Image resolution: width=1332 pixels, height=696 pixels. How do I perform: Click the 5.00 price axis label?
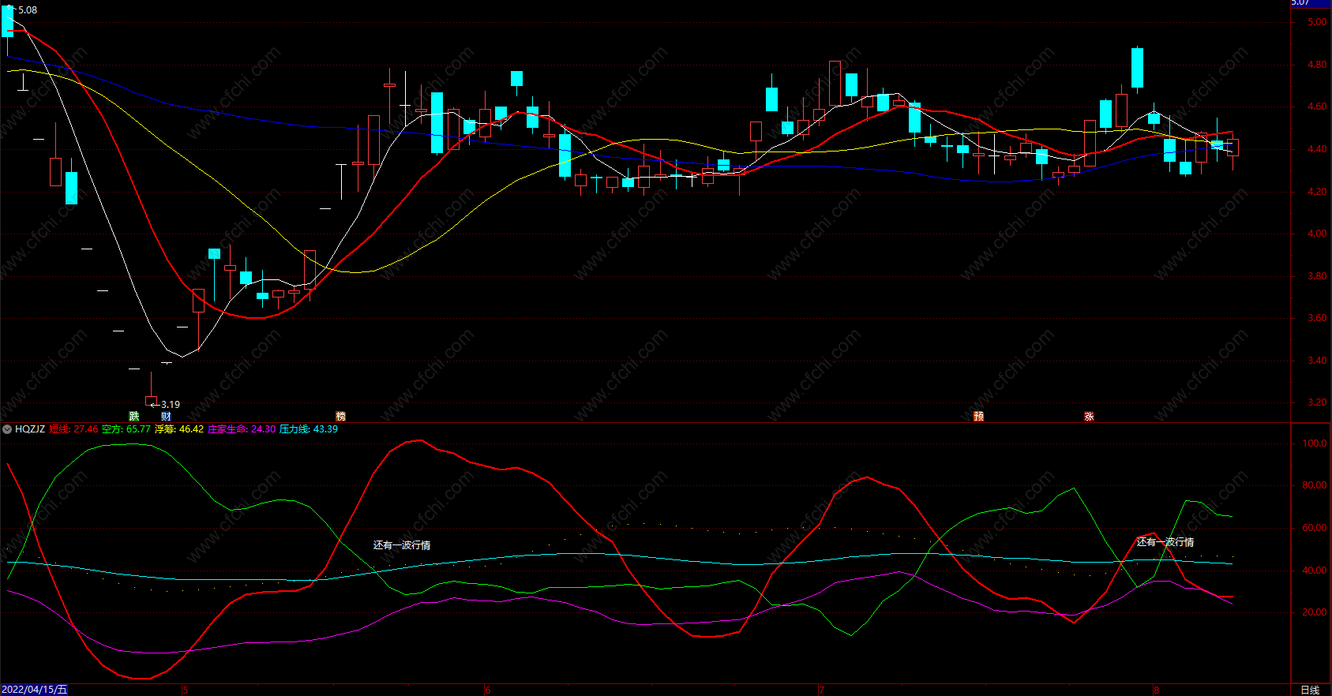[1317, 22]
